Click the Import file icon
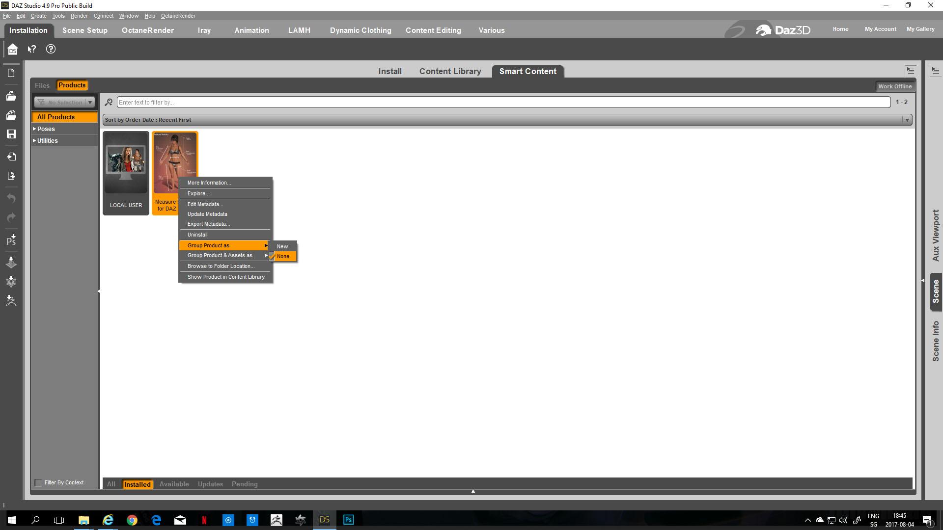 11,157
